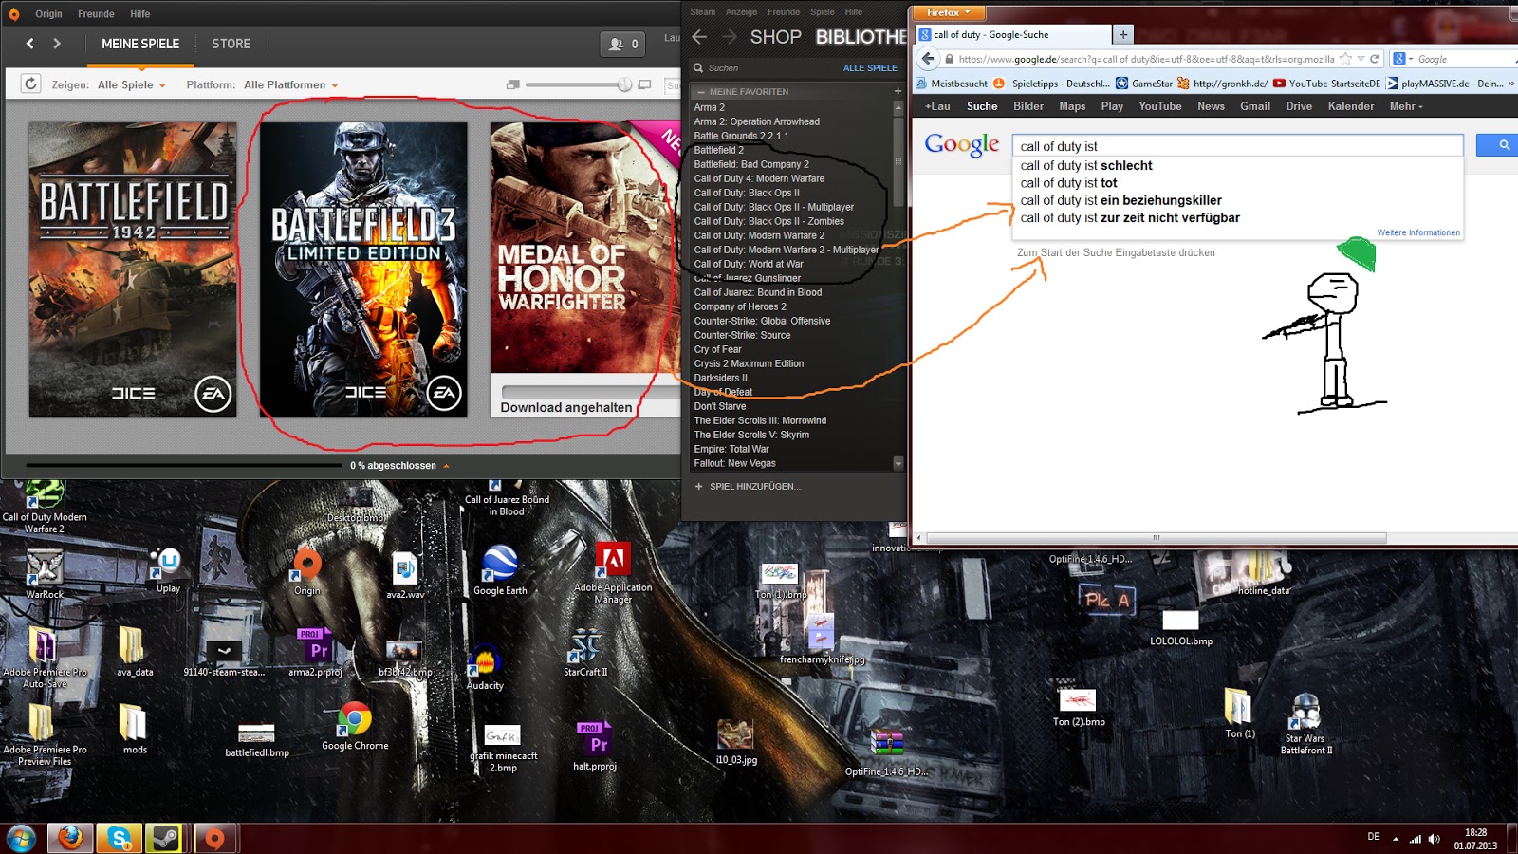The height and width of the screenshot is (854, 1518).
Task: Click the blue Google search button
Action: point(1499,145)
